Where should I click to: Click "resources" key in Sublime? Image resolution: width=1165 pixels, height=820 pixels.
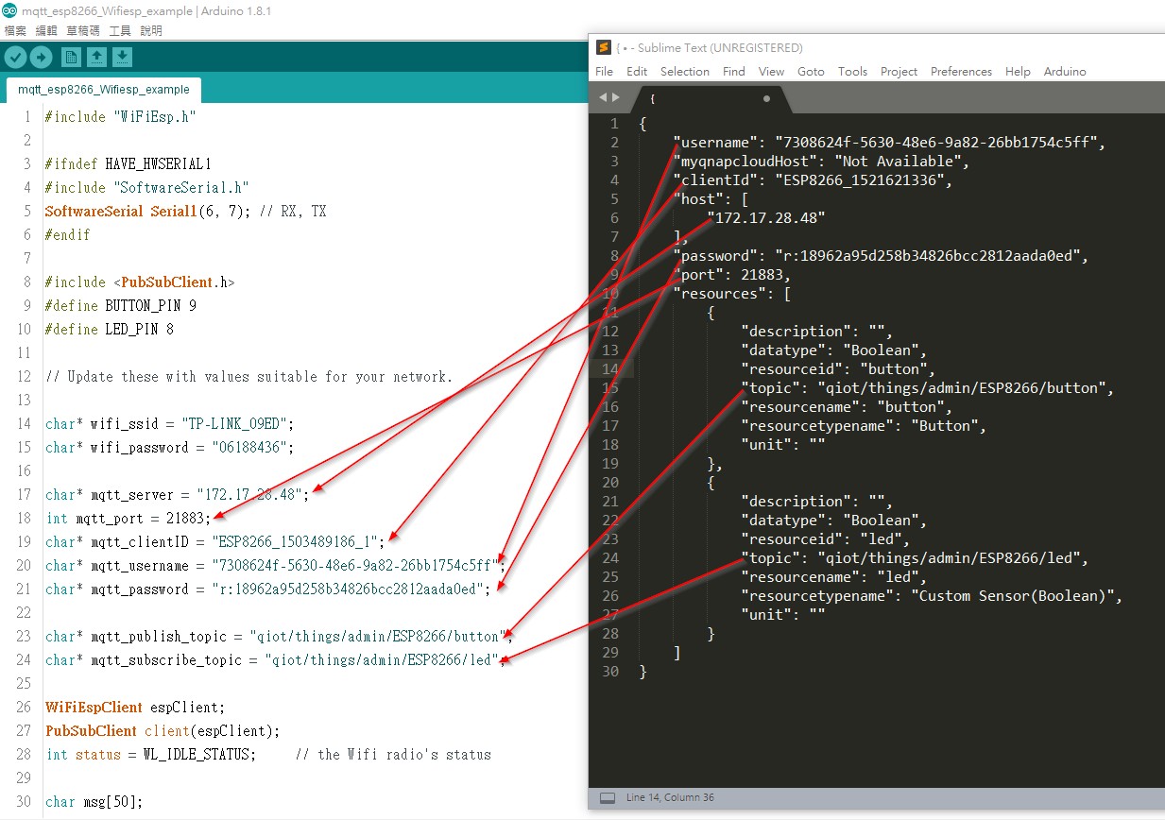(x=720, y=294)
